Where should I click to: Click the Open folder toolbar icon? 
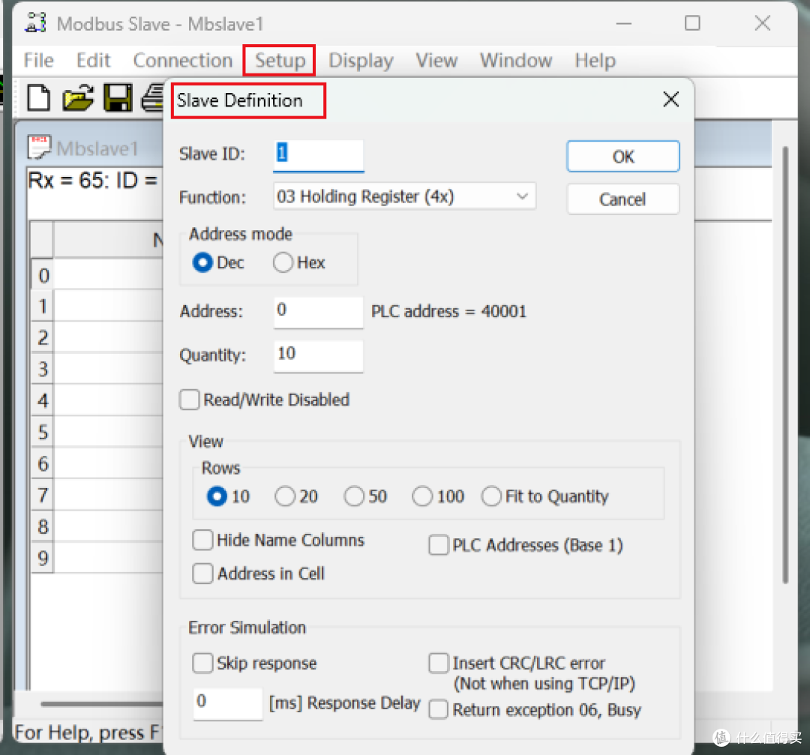click(78, 97)
